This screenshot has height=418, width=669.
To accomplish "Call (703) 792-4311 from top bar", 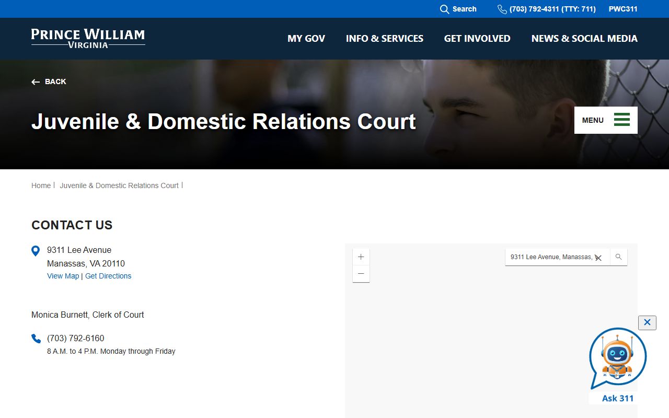I will click(x=552, y=9).
